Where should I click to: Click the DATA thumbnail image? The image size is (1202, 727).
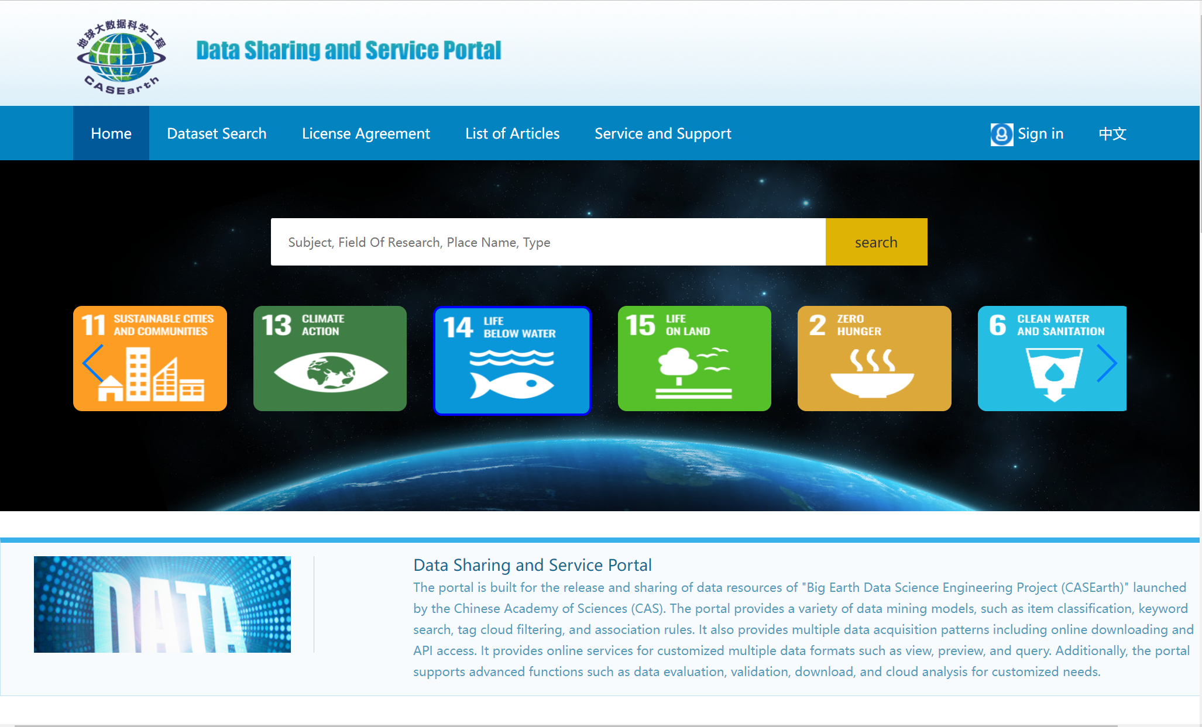pos(162,604)
